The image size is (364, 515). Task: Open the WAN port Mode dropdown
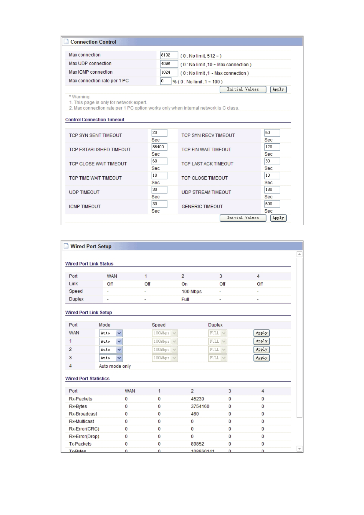click(x=111, y=333)
